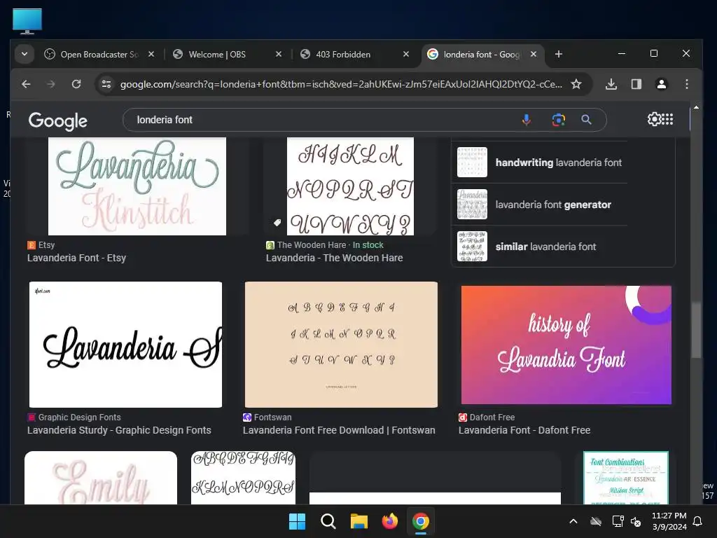Open Etsy Lavanderia Klinstitch image

coord(137,186)
